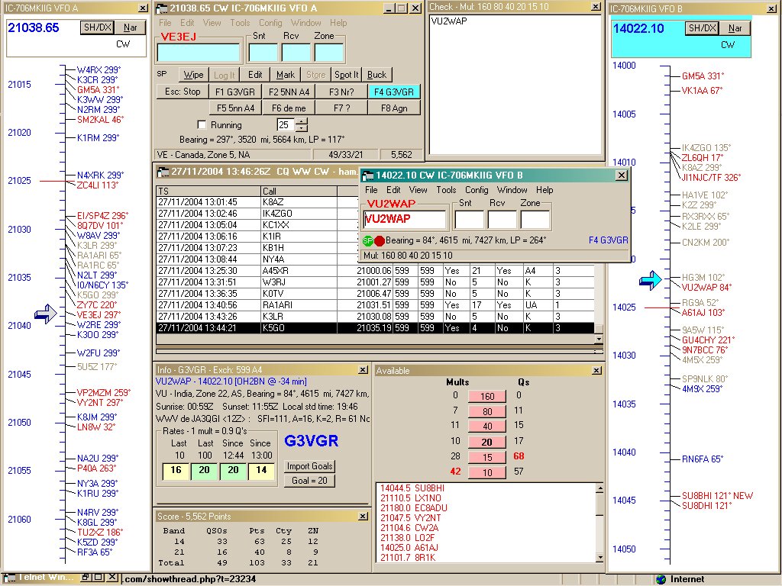782x586 pixels.
Task: Enable the Running checkbox
Action: click(202, 125)
